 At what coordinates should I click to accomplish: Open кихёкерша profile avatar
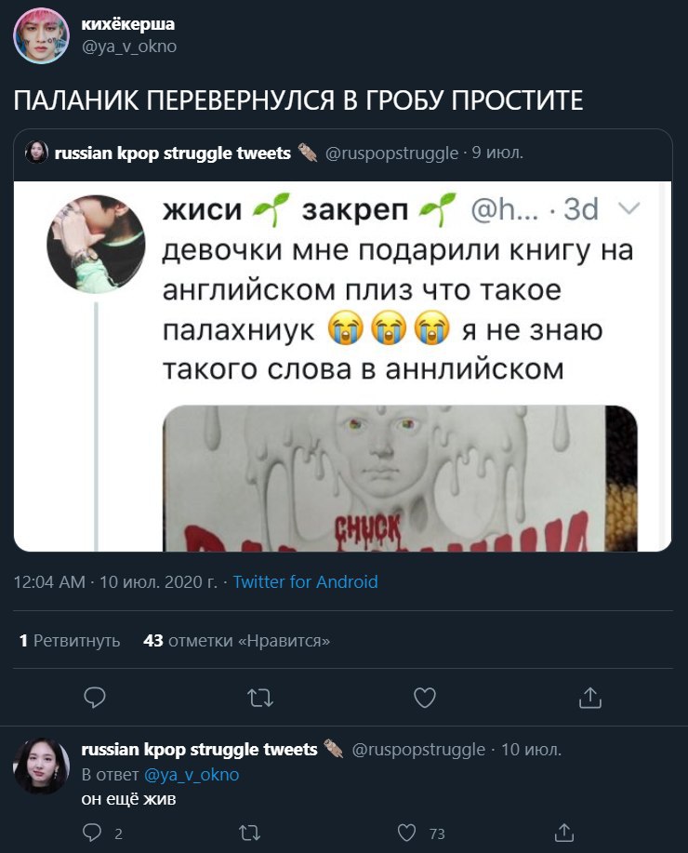pos(41,36)
